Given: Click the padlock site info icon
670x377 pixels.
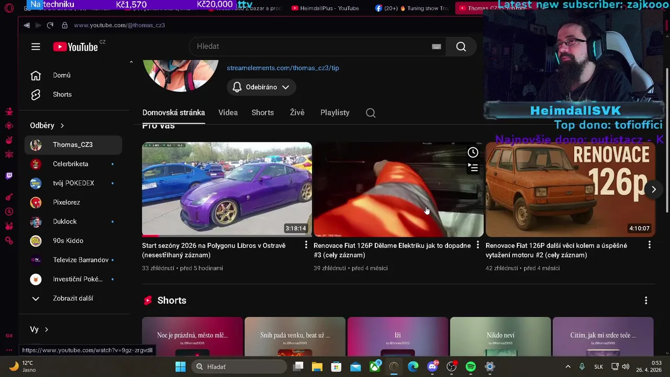Looking at the screenshot, I should click(64, 25).
